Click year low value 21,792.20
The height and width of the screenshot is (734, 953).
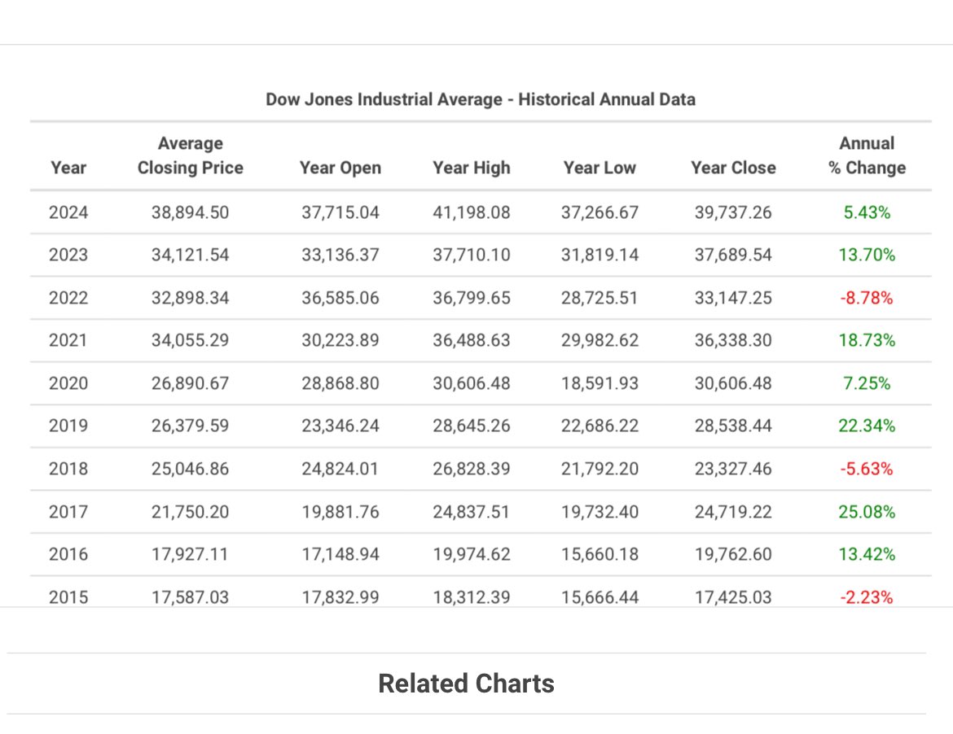(x=599, y=470)
